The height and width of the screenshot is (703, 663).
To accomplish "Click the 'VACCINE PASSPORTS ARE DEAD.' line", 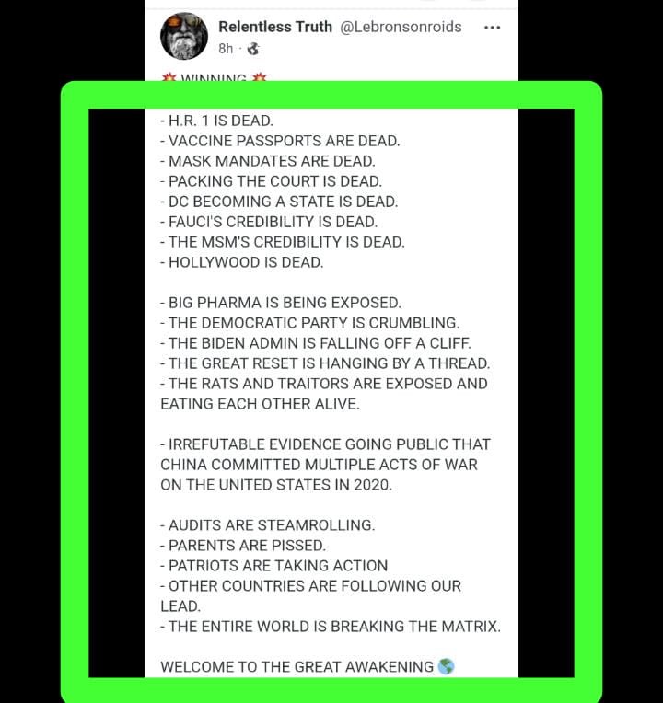I will click(x=280, y=141).
